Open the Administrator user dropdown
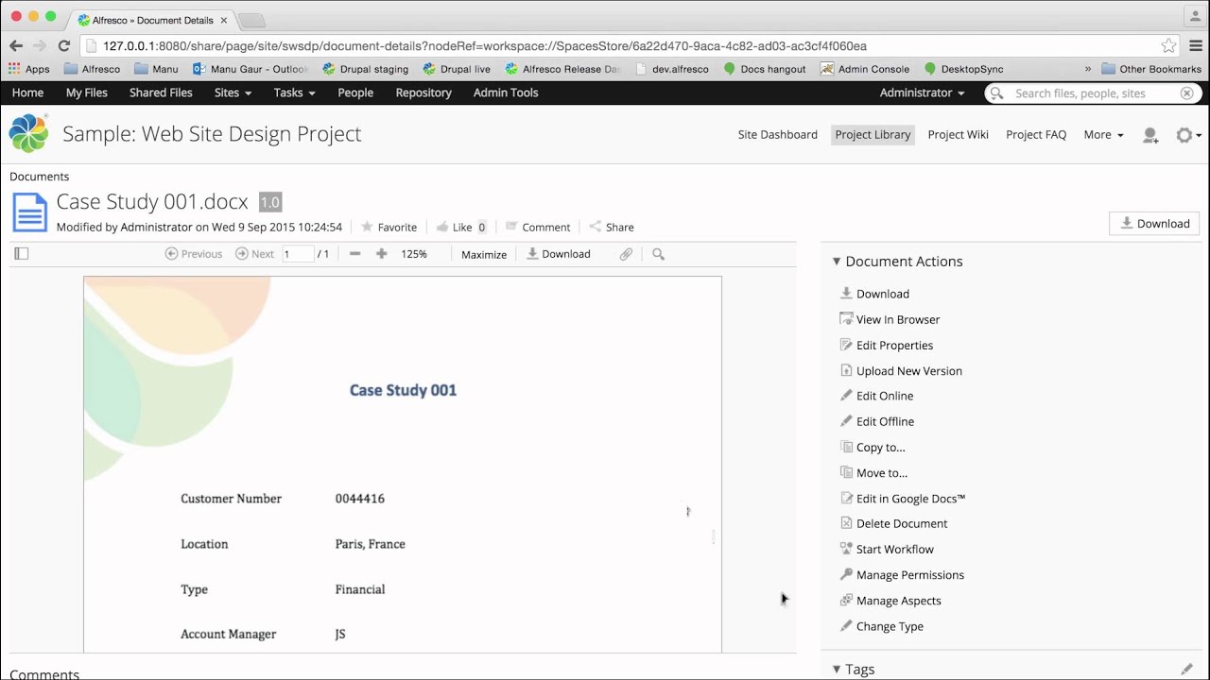This screenshot has height=680, width=1210. point(922,93)
